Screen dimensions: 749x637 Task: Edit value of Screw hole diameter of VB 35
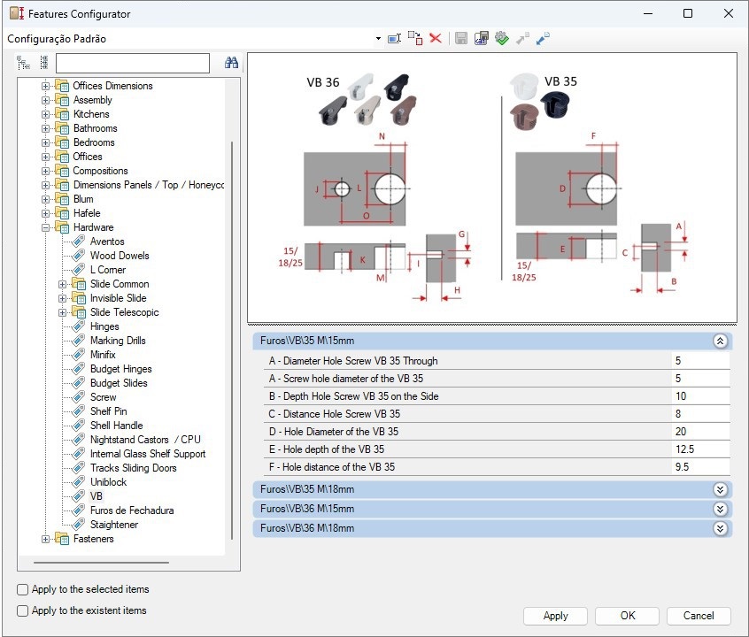(700, 379)
